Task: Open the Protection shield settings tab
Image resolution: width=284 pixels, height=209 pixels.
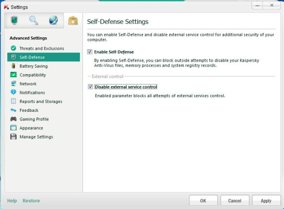Action: (14, 20)
